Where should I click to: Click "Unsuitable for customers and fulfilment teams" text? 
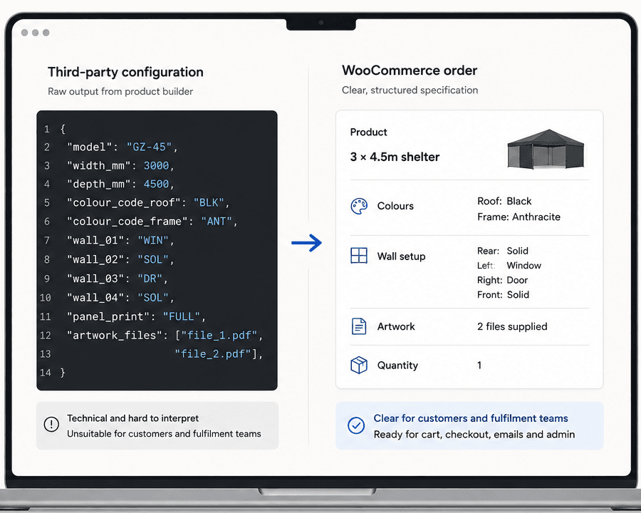164,434
